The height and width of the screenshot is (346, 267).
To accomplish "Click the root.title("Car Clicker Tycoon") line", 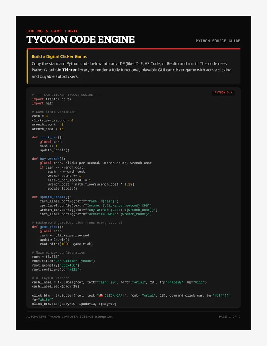I will 63,261.
